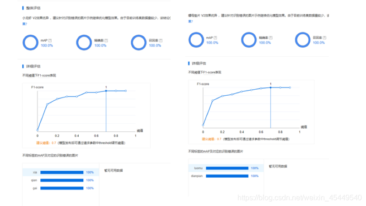
Task: Click 详细评估 heading in 螺母垫片 panel
Action: [199, 63]
